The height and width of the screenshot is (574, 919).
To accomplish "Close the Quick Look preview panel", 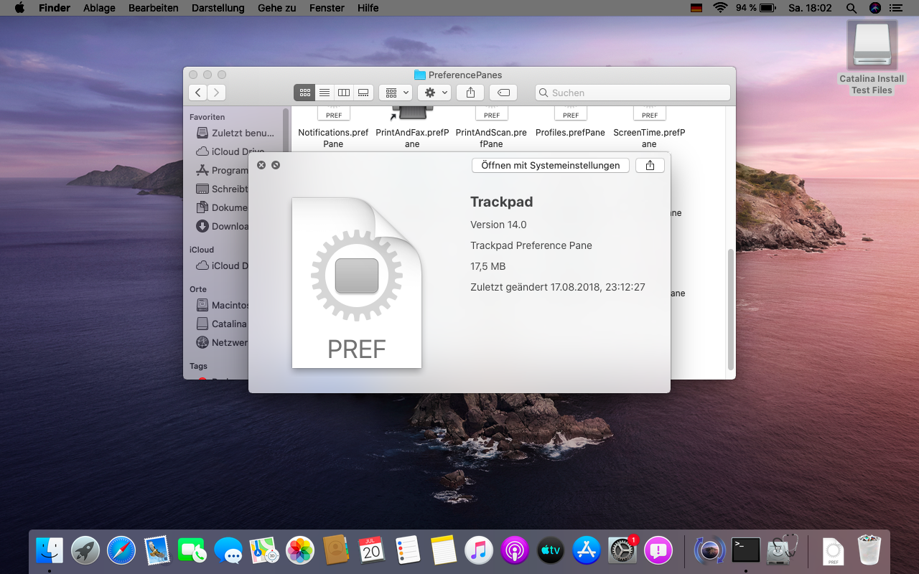I will pyautogui.click(x=261, y=165).
